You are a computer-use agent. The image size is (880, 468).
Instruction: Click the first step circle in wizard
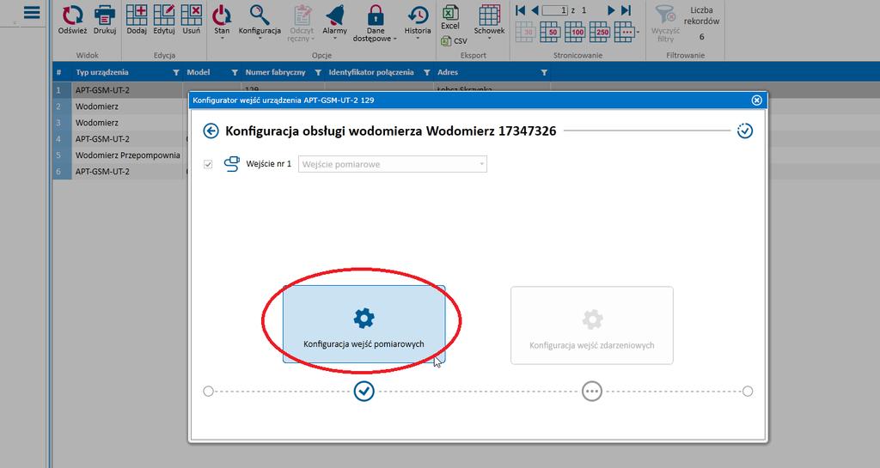click(208, 392)
